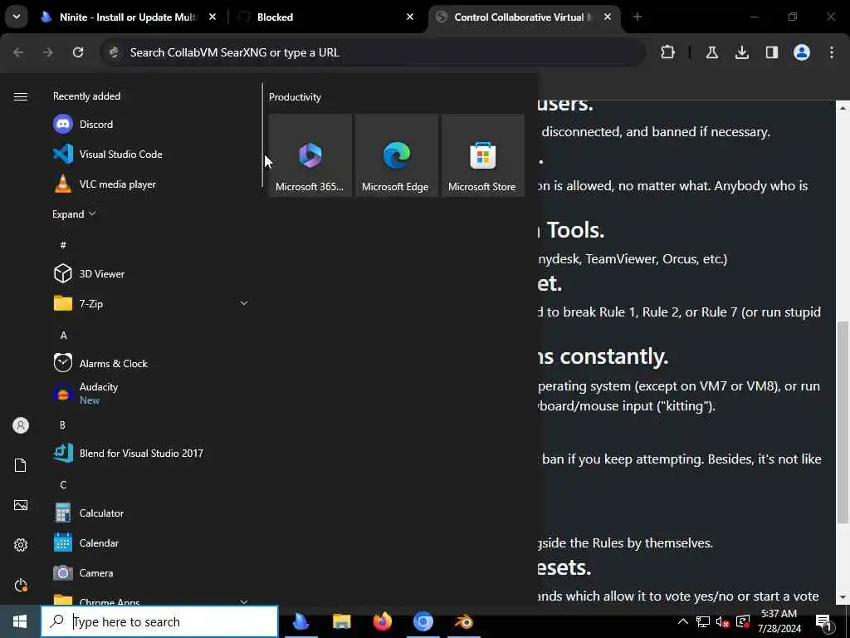Click the Power icon in Start sidebar
The image size is (850, 638).
pos(21,585)
